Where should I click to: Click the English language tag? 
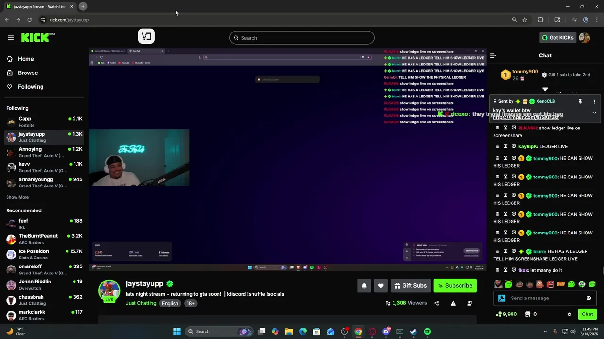coord(170,304)
